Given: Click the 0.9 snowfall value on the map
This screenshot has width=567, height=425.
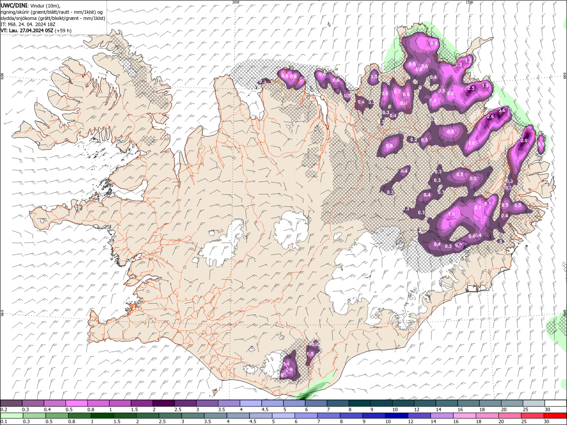Looking at the screenshot, I should pyautogui.click(x=434, y=43).
